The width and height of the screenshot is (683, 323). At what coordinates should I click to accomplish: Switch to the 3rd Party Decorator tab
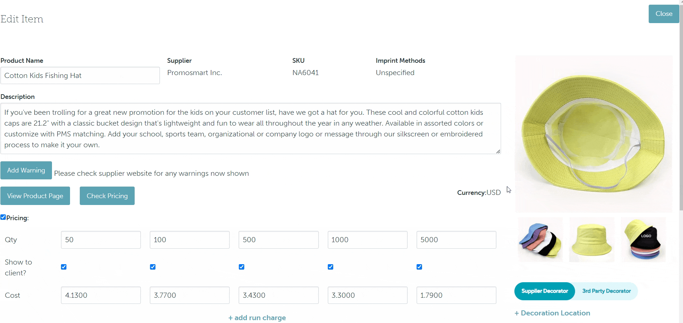point(606,291)
